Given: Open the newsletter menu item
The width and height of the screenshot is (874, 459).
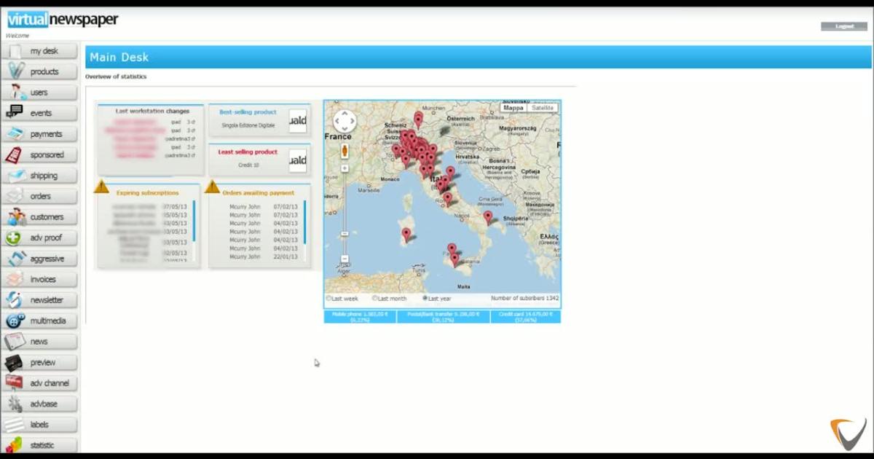Looking at the screenshot, I should click(46, 300).
